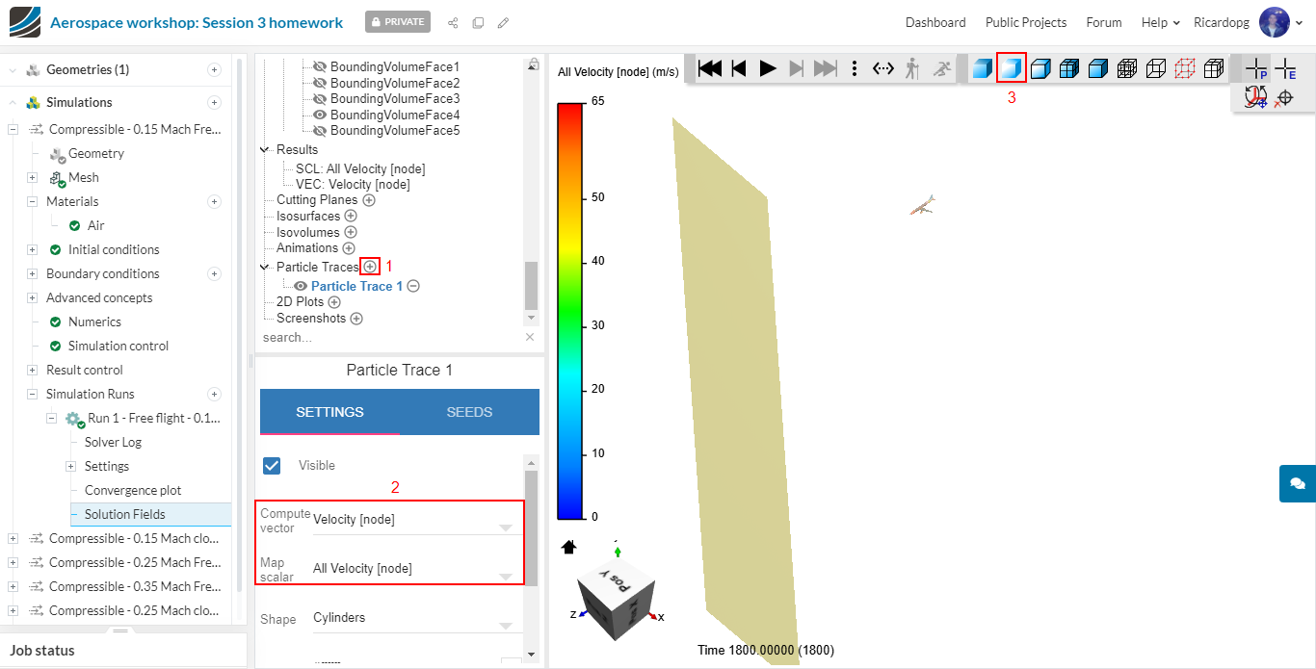Click the home view icon
Viewport: 1316px width, 669px height.
[x=569, y=547]
